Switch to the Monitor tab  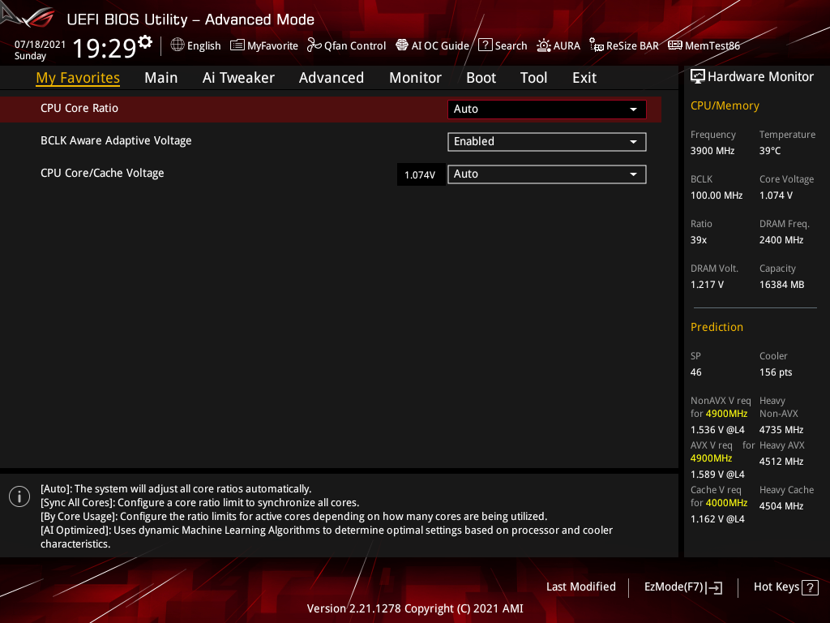(x=415, y=77)
